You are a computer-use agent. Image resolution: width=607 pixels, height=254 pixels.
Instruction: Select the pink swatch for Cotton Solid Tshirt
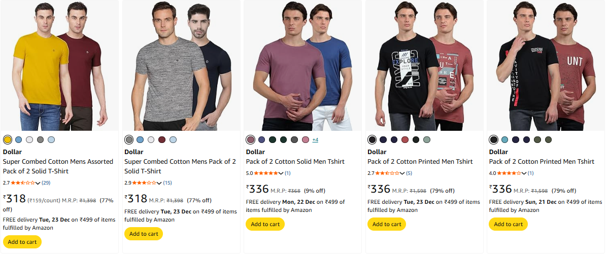[x=306, y=140]
